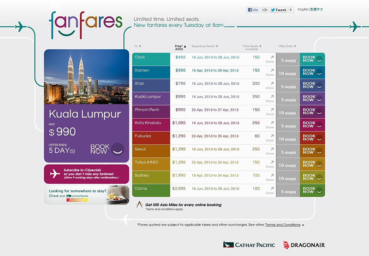Viewport: 369px width, 256px height.
Task: Click the Cathay Pacific logo
Action: click(x=249, y=245)
